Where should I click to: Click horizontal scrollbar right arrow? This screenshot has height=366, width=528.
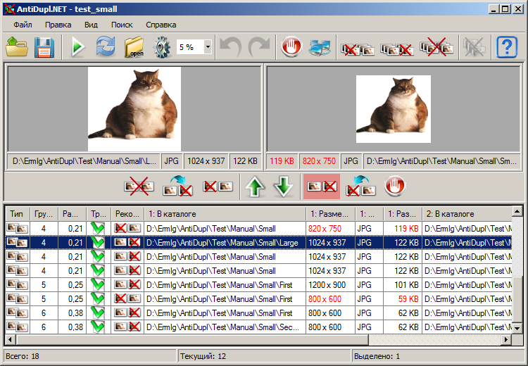pyautogui.click(x=506, y=340)
